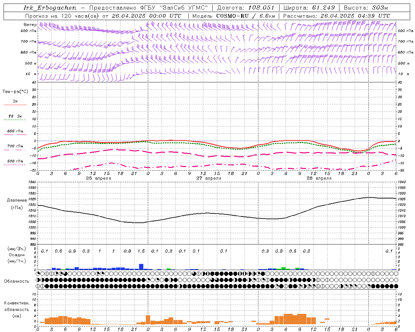Click the 27 апреля date label
Image resolution: width=415 pixels, height=332 pixels.
208,178
